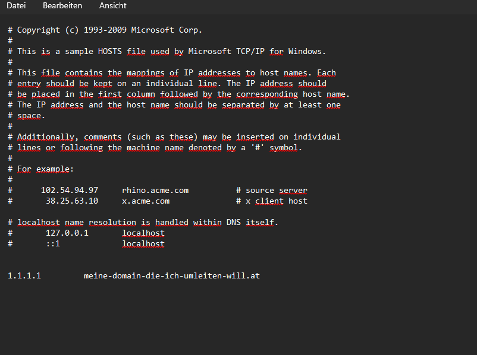Click the empty area below the last entry
Image resolution: width=477 pixels, height=355 pixels.
point(238,316)
